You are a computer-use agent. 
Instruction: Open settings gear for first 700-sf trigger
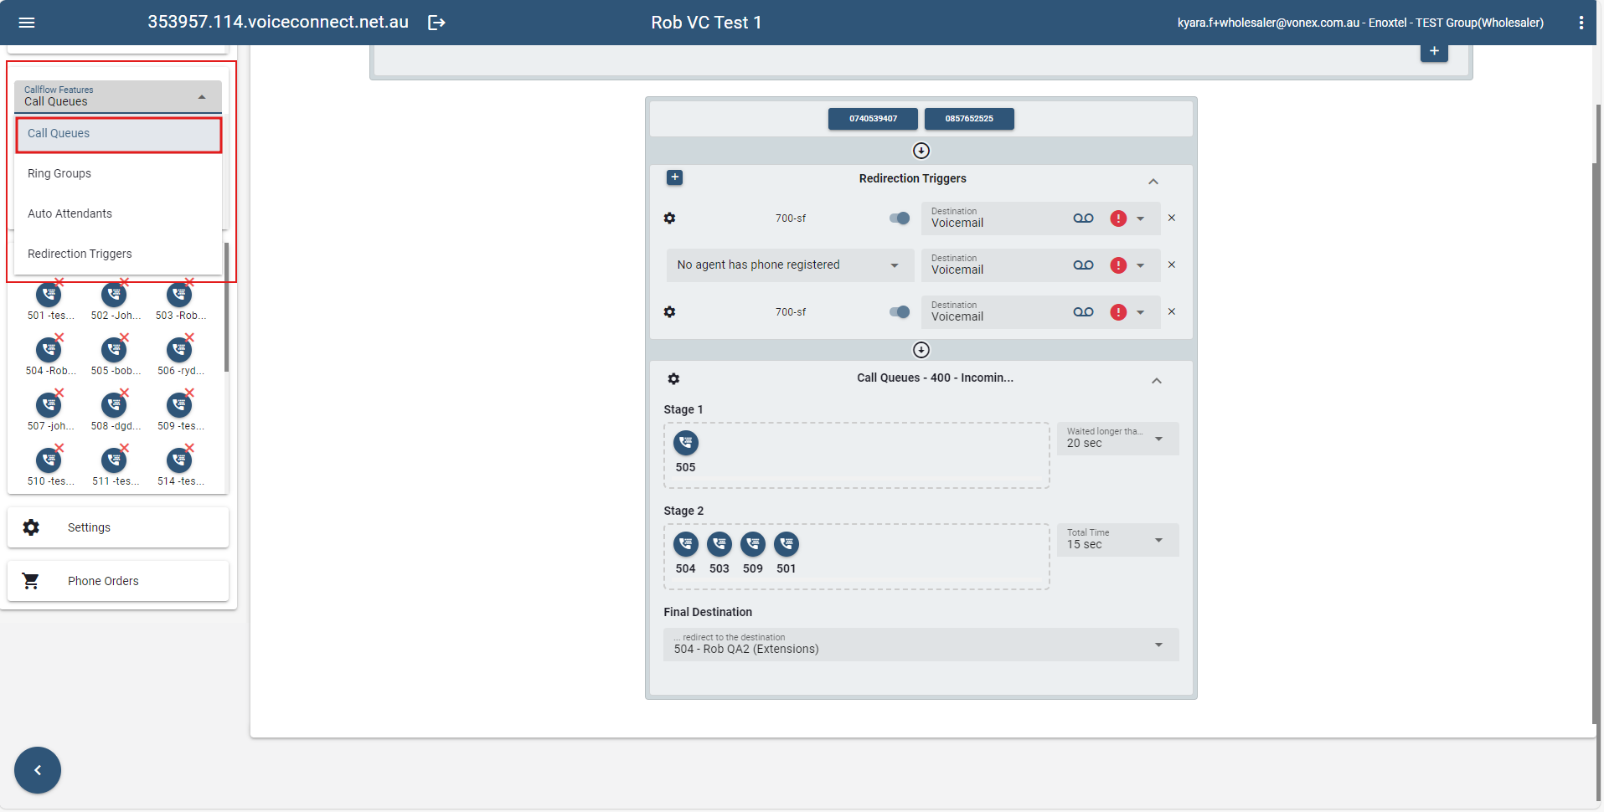pos(669,218)
